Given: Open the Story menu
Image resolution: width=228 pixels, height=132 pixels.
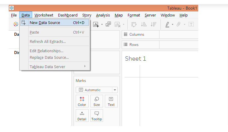Looking at the screenshot, I should click(87, 15).
